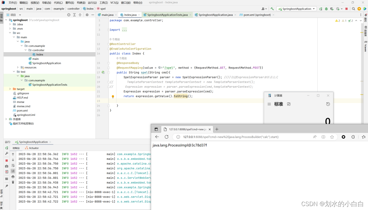This screenshot has width=368, height=210.
Task: Open the notifications bell icon
Action: click(x=366, y=15)
